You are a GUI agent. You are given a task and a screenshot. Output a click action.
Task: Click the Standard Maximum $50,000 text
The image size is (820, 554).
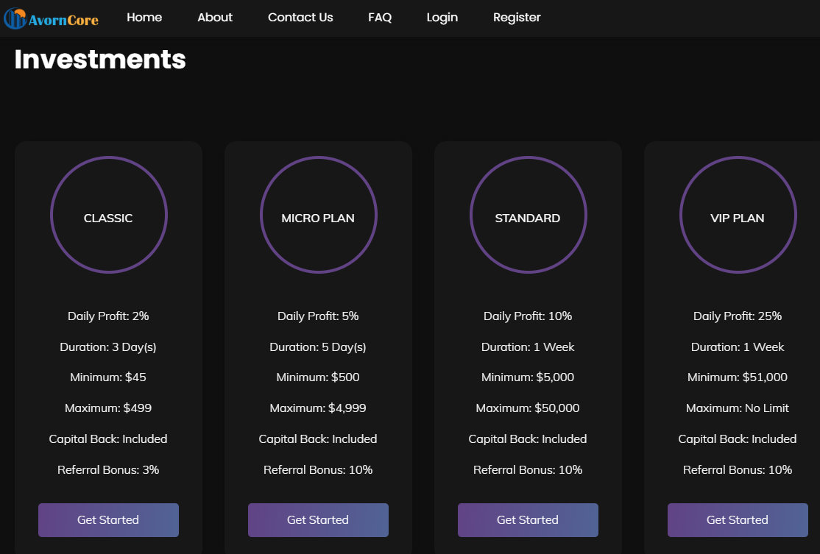tap(528, 408)
